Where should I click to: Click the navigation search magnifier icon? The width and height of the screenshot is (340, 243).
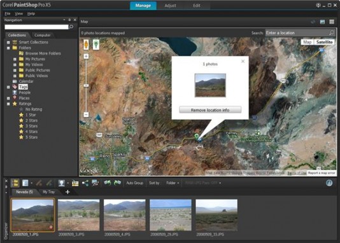[x=71, y=27]
